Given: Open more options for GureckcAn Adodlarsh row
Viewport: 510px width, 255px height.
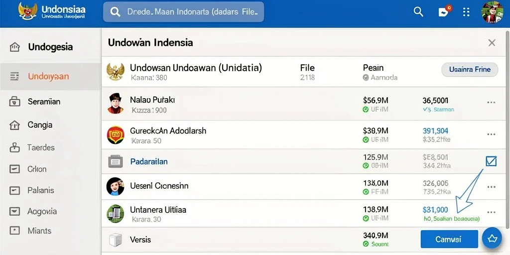Looking at the screenshot, I should tap(491, 134).
